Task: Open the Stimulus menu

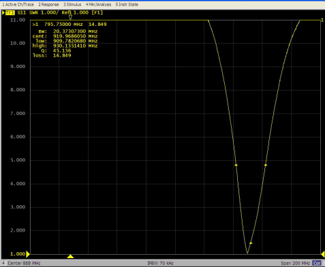Action: point(72,5)
